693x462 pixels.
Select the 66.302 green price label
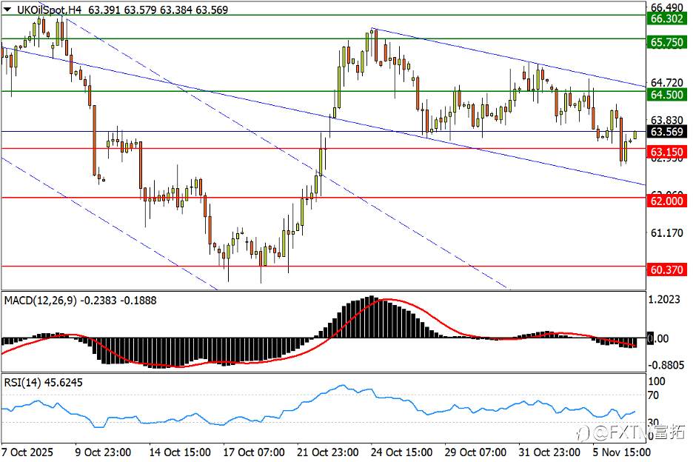click(666, 18)
